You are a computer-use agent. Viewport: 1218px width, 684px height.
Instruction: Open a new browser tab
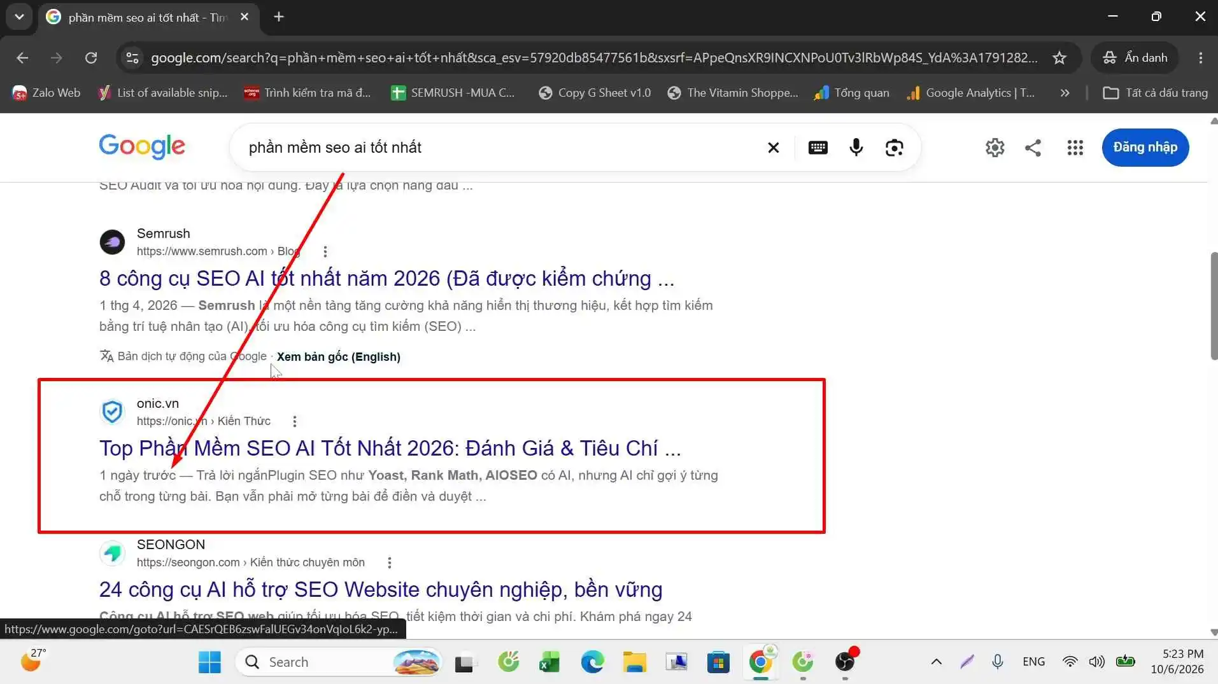click(x=279, y=17)
